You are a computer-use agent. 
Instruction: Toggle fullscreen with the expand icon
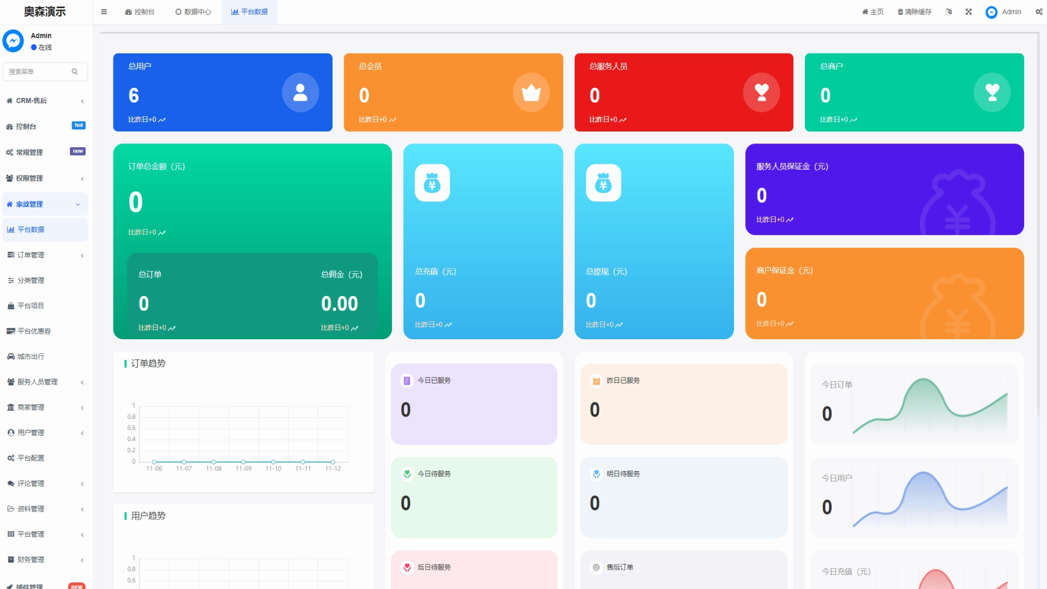968,12
